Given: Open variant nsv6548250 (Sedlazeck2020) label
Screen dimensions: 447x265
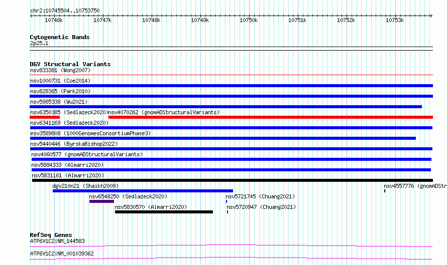Looking at the screenshot, I should point(128,196).
